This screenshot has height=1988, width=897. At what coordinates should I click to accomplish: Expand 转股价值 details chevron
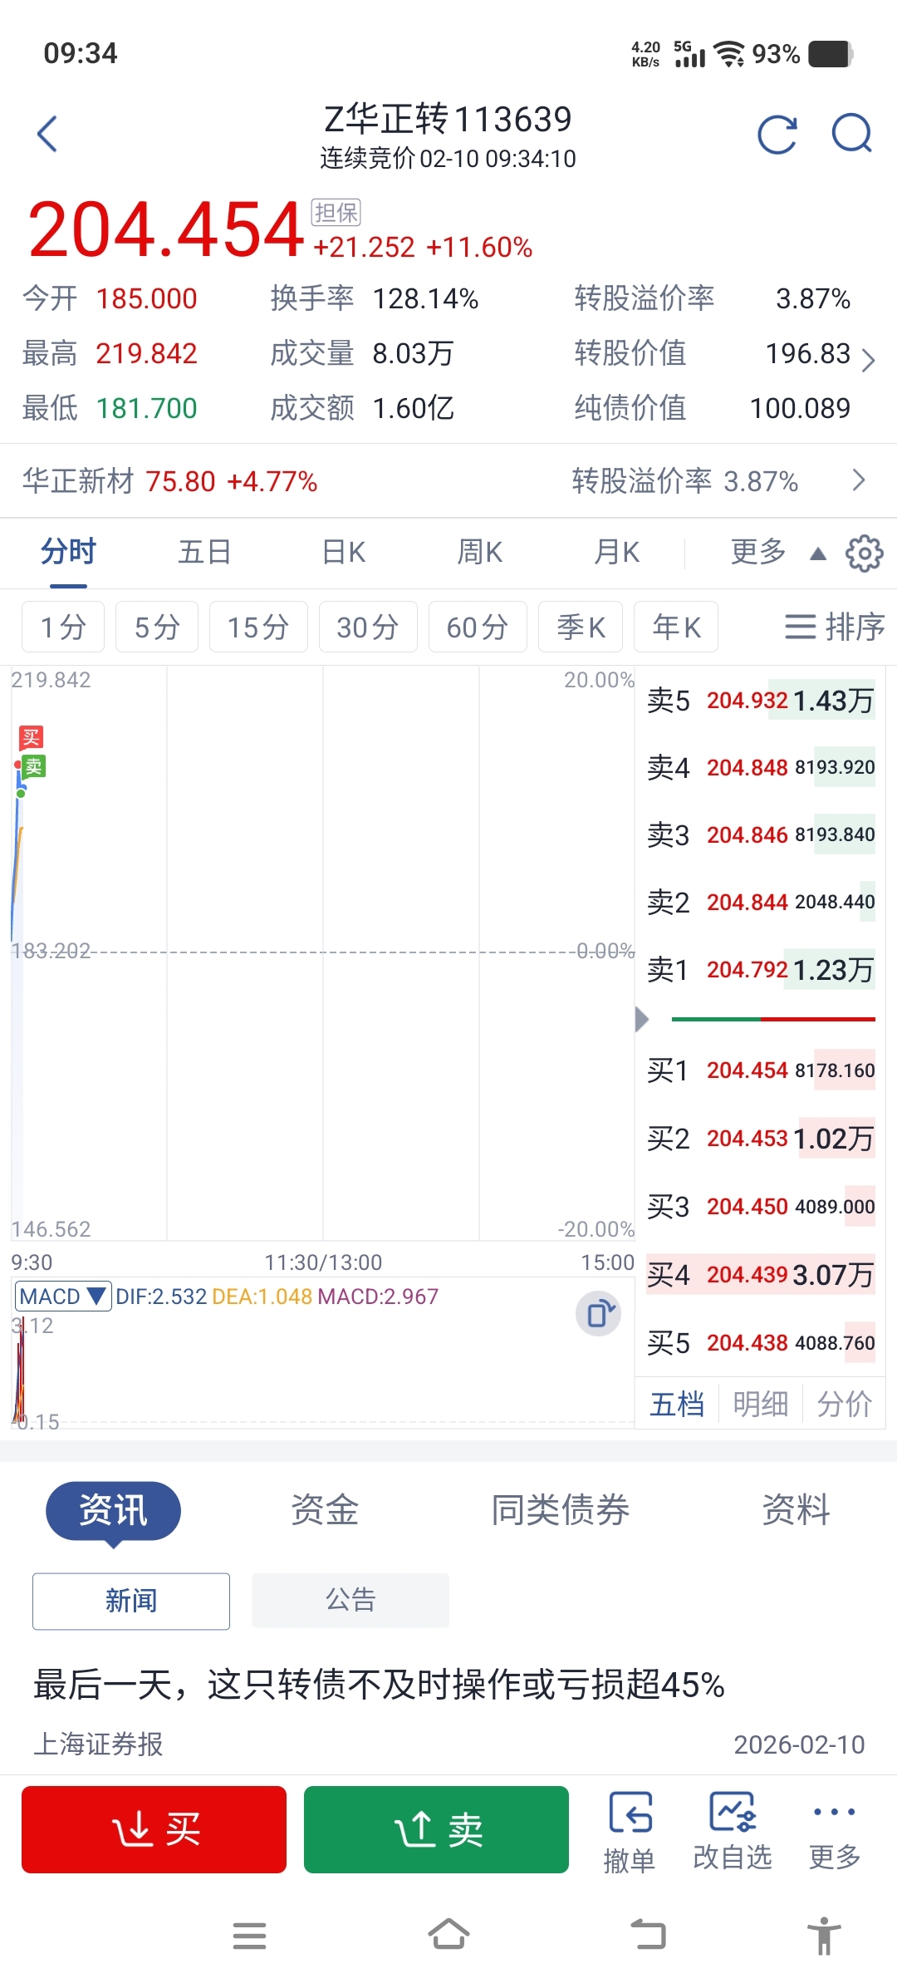[x=868, y=360]
